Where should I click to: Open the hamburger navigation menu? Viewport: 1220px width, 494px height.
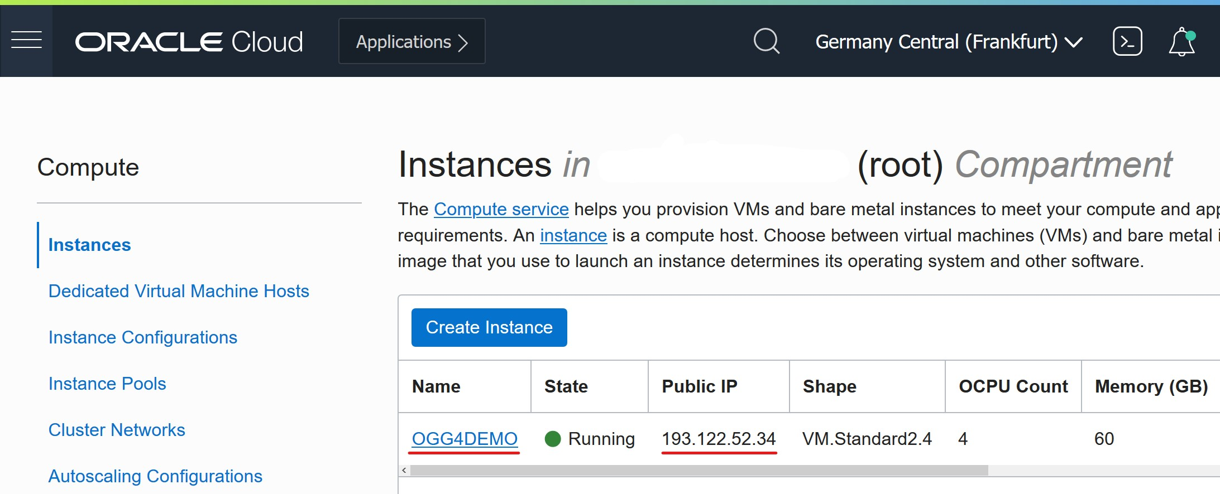(26, 41)
